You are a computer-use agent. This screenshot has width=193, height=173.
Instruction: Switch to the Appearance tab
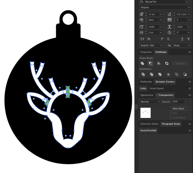[147, 95]
